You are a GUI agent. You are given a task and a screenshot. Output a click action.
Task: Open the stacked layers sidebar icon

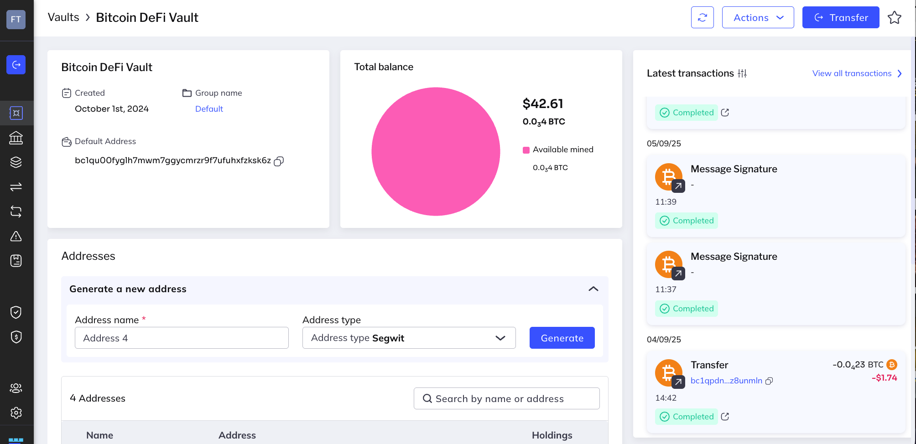(16, 162)
